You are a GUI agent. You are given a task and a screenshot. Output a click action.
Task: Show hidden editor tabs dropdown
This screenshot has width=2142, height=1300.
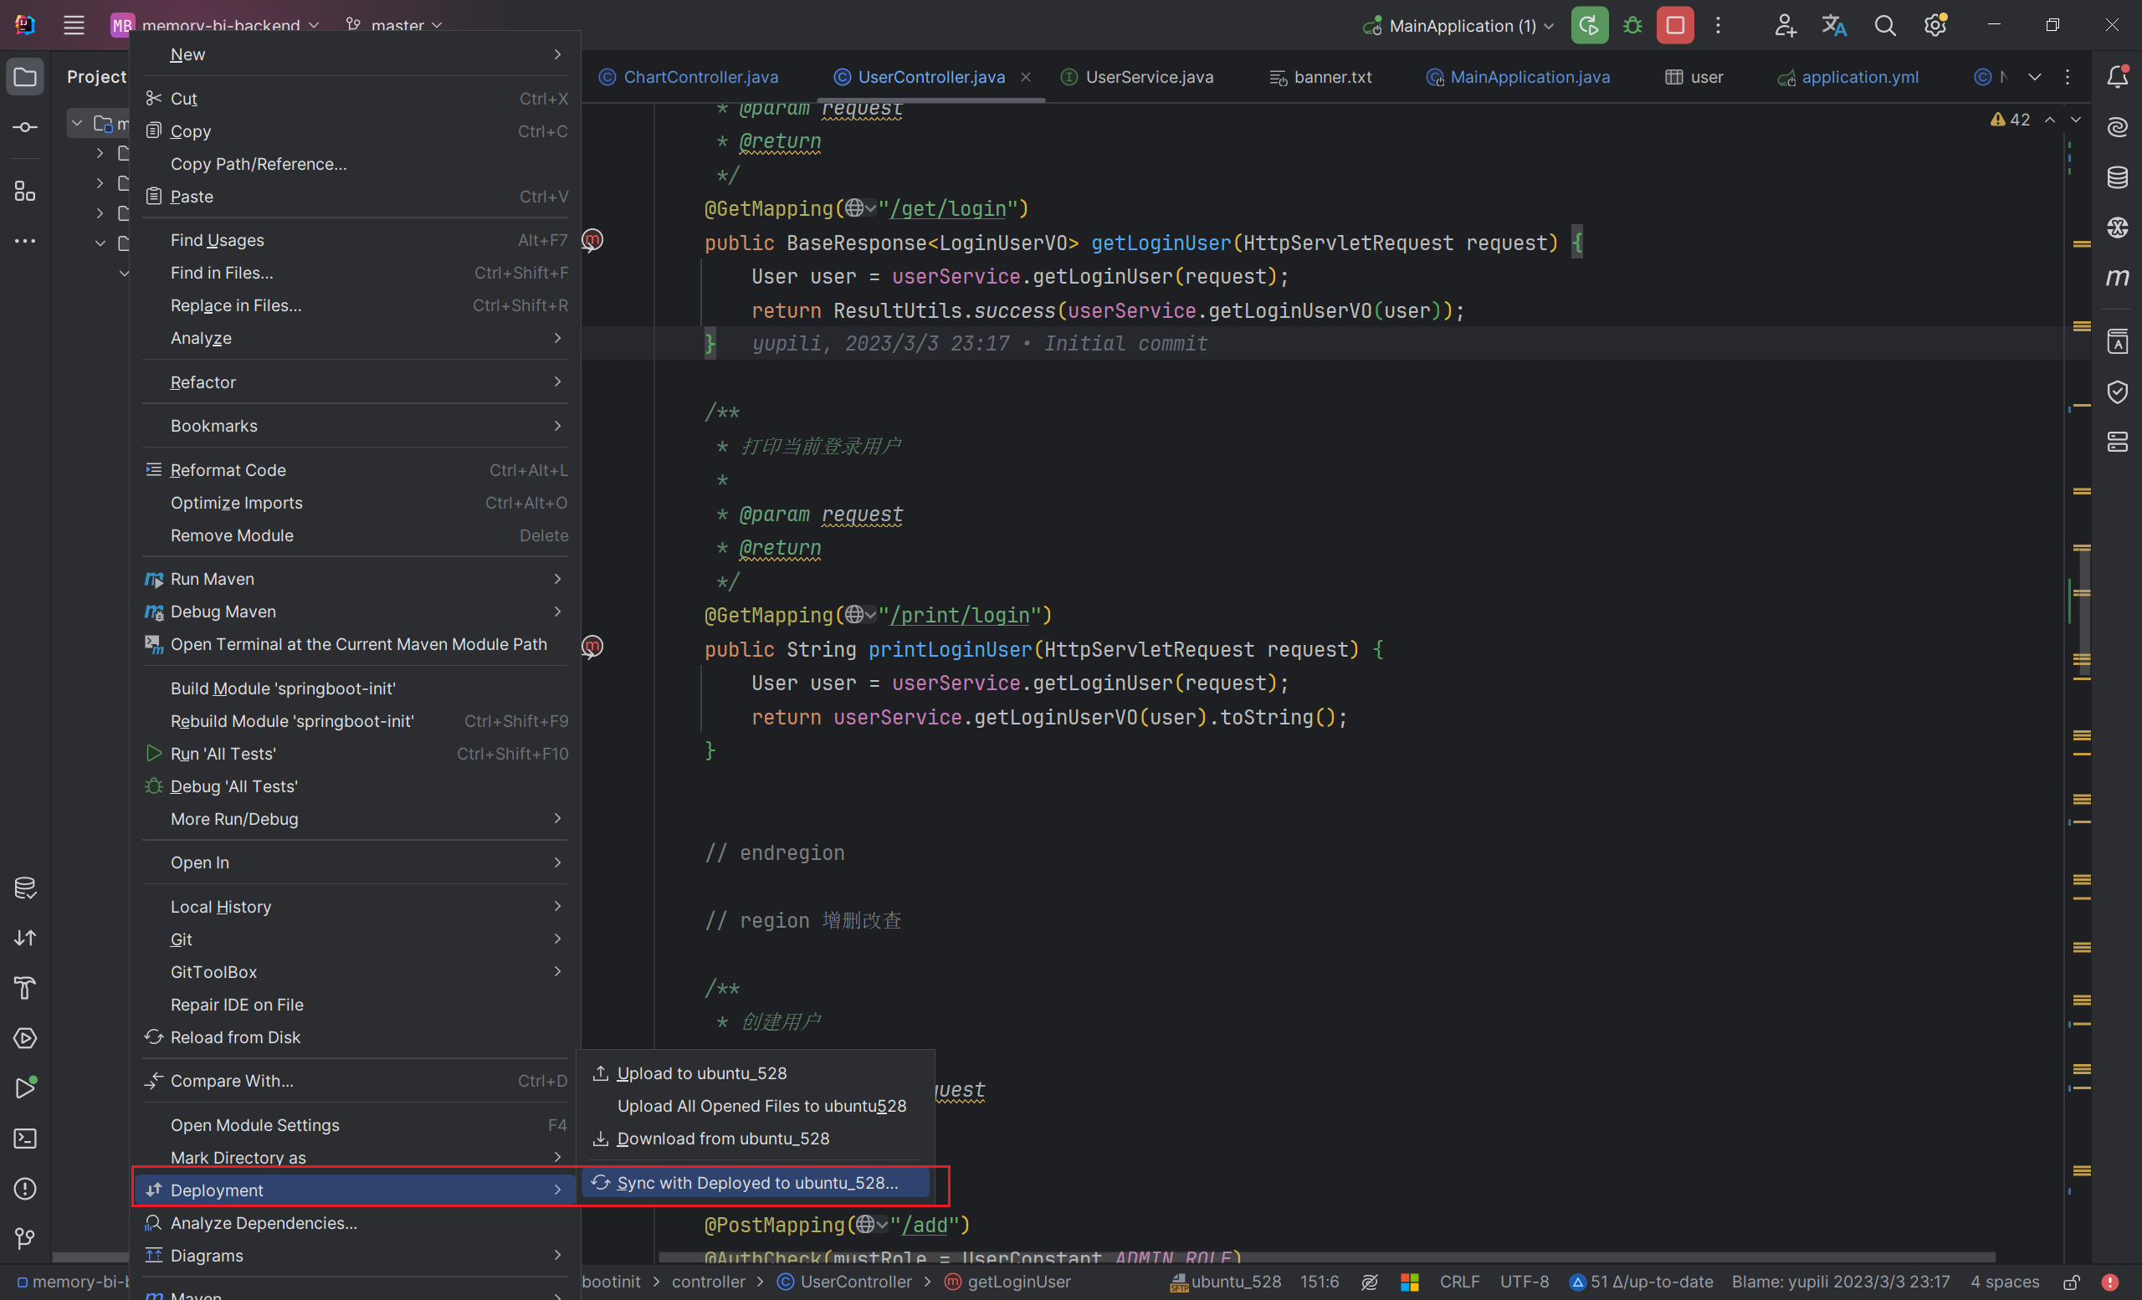point(2034,76)
